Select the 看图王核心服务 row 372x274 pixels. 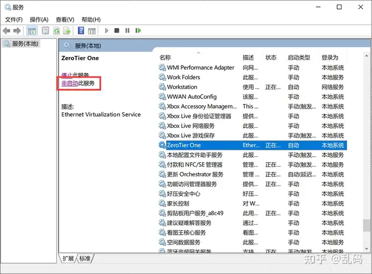[x=253, y=233]
